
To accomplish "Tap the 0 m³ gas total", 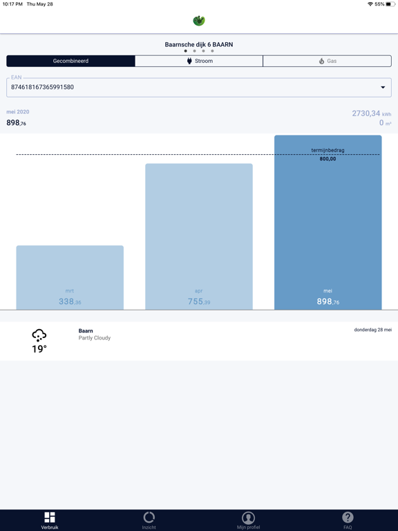I will [x=385, y=123].
